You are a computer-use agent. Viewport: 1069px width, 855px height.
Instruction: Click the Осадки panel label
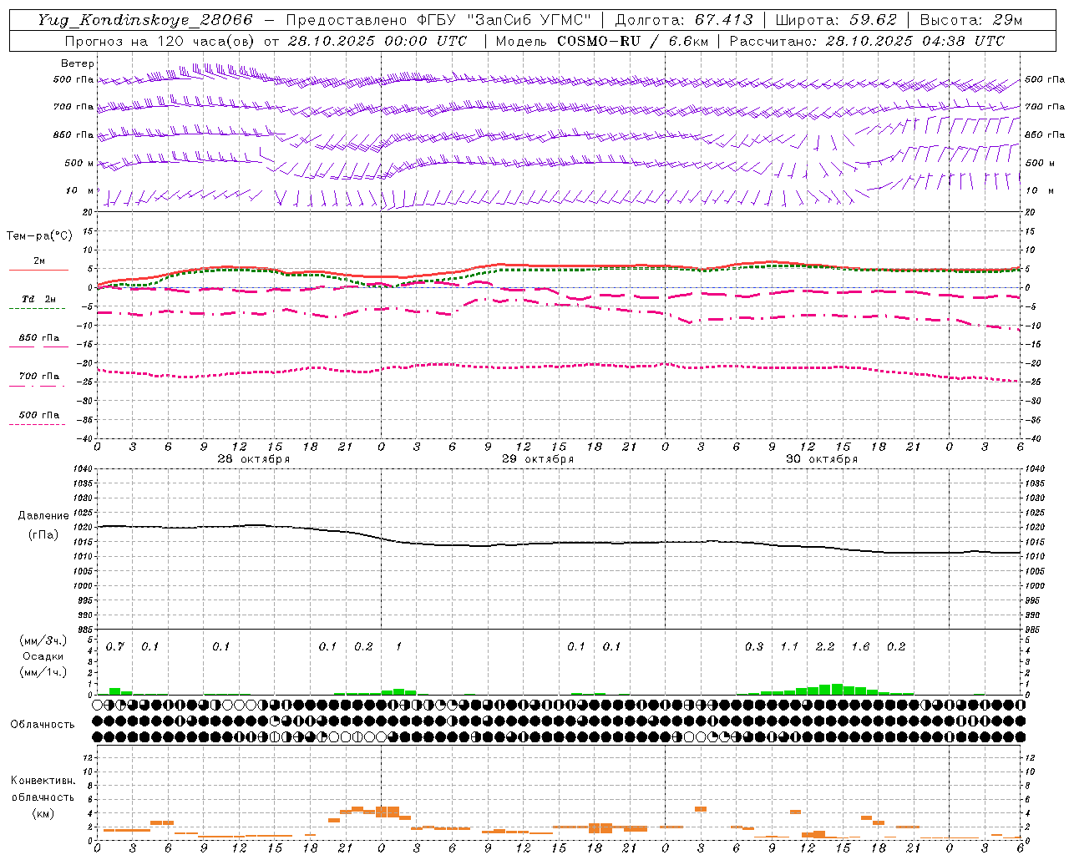[x=43, y=656]
